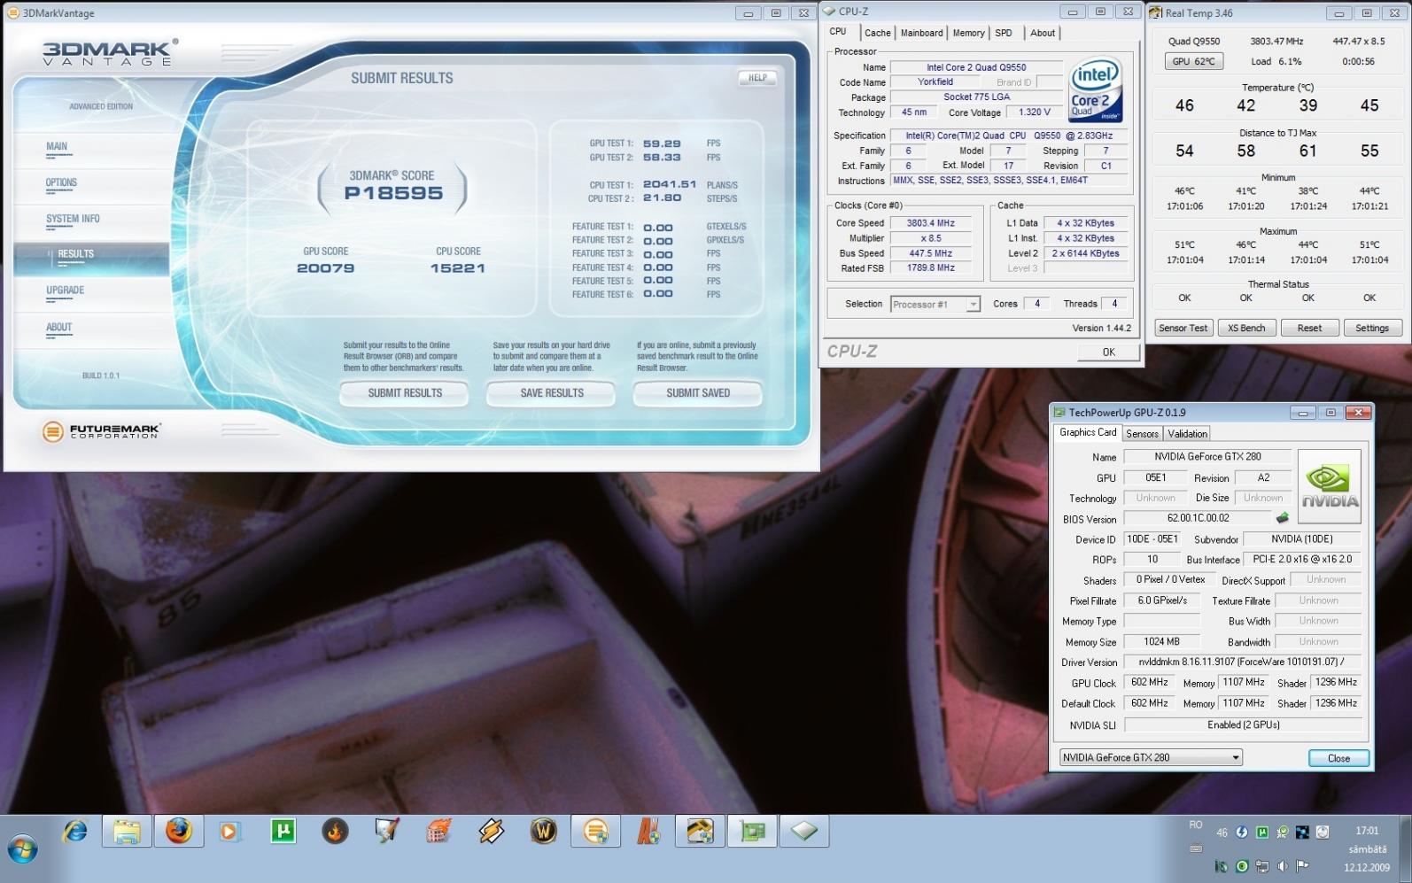1412x883 pixels.
Task: Open the Windows Start orb
Action: (x=22, y=850)
